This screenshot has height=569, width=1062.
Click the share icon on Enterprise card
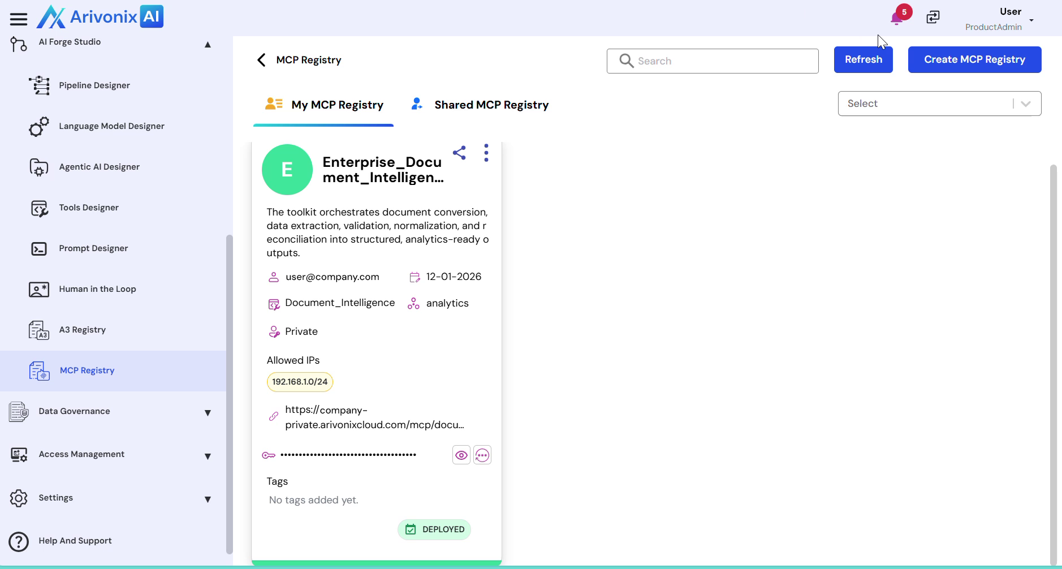coord(459,153)
